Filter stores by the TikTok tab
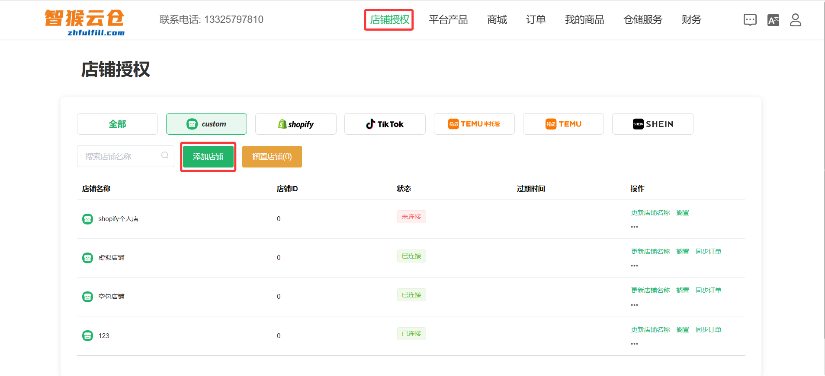The height and width of the screenshot is (376, 825). coord(385,124)
